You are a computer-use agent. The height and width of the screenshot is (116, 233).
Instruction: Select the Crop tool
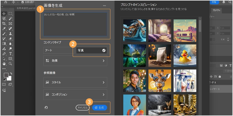point(4,24)
